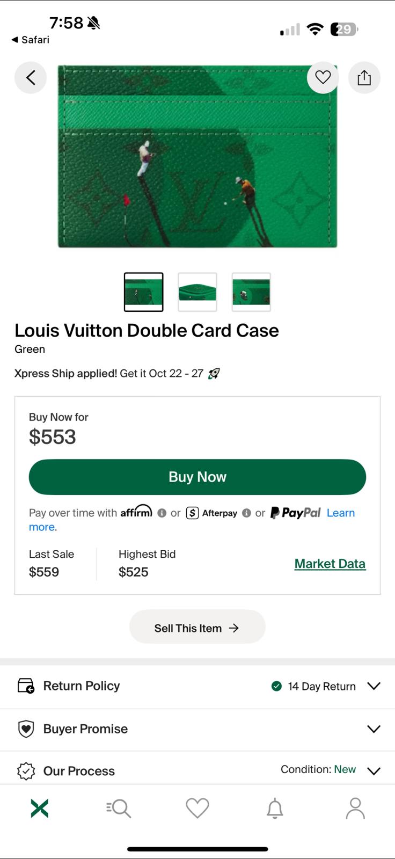Tap Sell This Item button
The height and width of the screenshot is (859, 395).
[x=197, y=628]
